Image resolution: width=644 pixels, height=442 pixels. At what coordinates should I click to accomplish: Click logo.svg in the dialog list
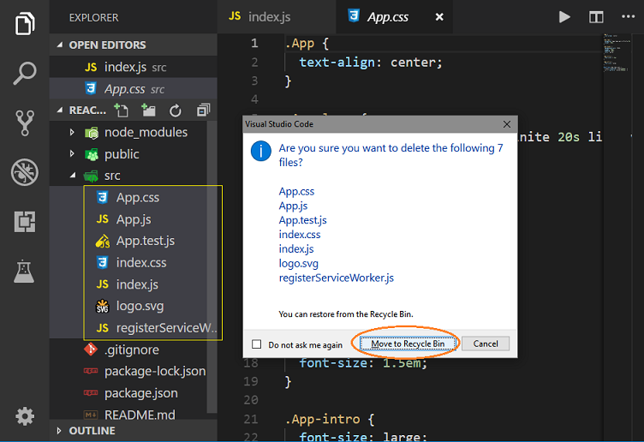click(299, 264)
